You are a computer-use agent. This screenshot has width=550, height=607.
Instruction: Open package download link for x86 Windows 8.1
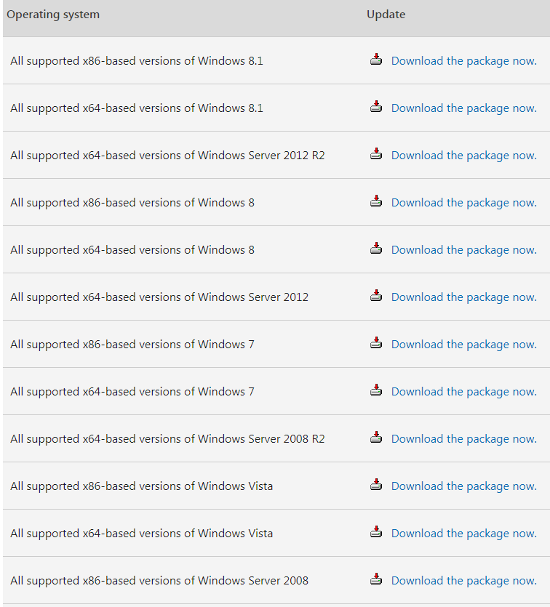464,61
